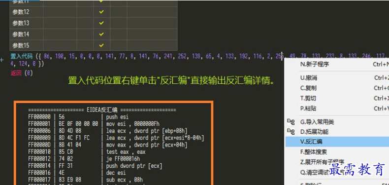Choose T.剪切 in the context menu
This screenshot has height=185, width=389.
(x=308, y=98)
